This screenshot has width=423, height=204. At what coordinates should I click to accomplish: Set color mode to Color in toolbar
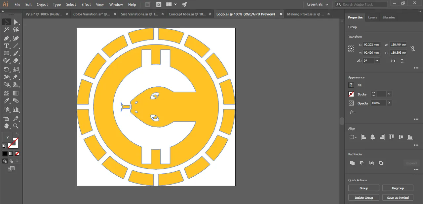[5, 154]
